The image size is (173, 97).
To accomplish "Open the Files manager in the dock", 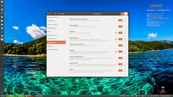I will 2,2.
